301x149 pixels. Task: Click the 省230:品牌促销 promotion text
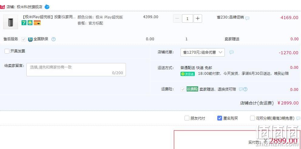pos(230,17)
